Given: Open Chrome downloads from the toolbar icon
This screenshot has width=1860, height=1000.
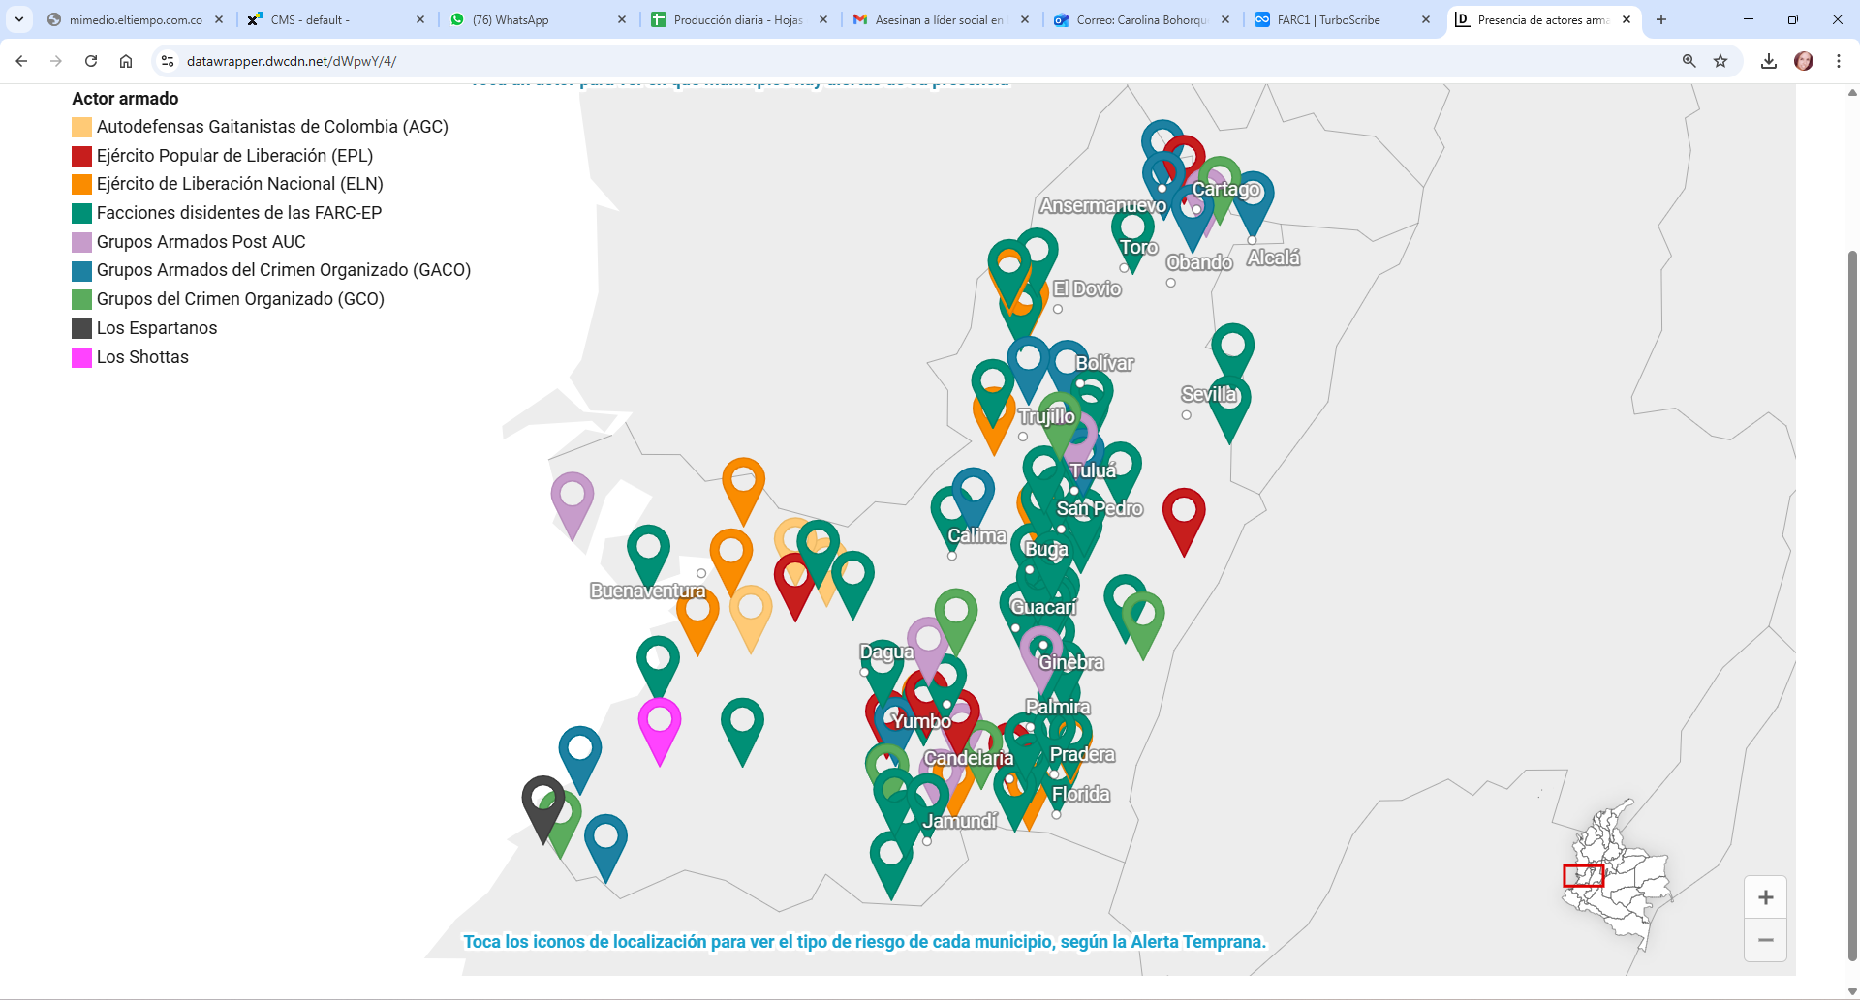Looking at the screenshot, I should (1769, 60).
